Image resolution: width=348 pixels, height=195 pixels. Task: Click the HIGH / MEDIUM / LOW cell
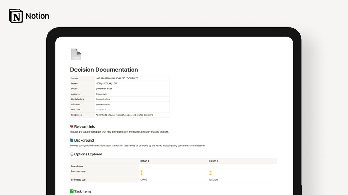(x=132, y=84)
